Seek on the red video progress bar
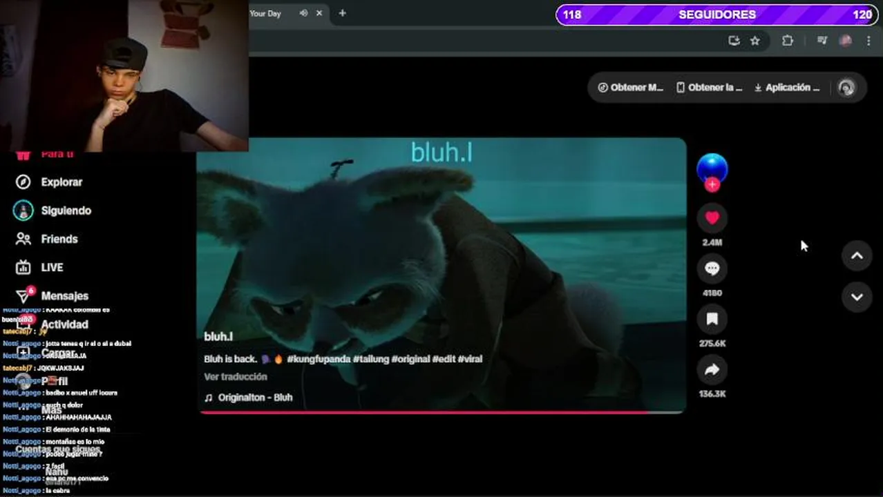Screen dimensions: 883x497 [442, 412]
